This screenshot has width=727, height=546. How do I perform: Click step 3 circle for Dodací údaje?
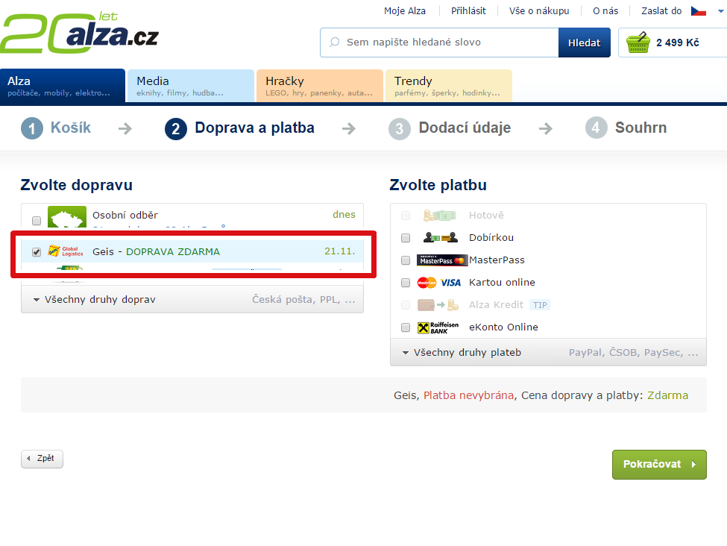coord(400,128)
